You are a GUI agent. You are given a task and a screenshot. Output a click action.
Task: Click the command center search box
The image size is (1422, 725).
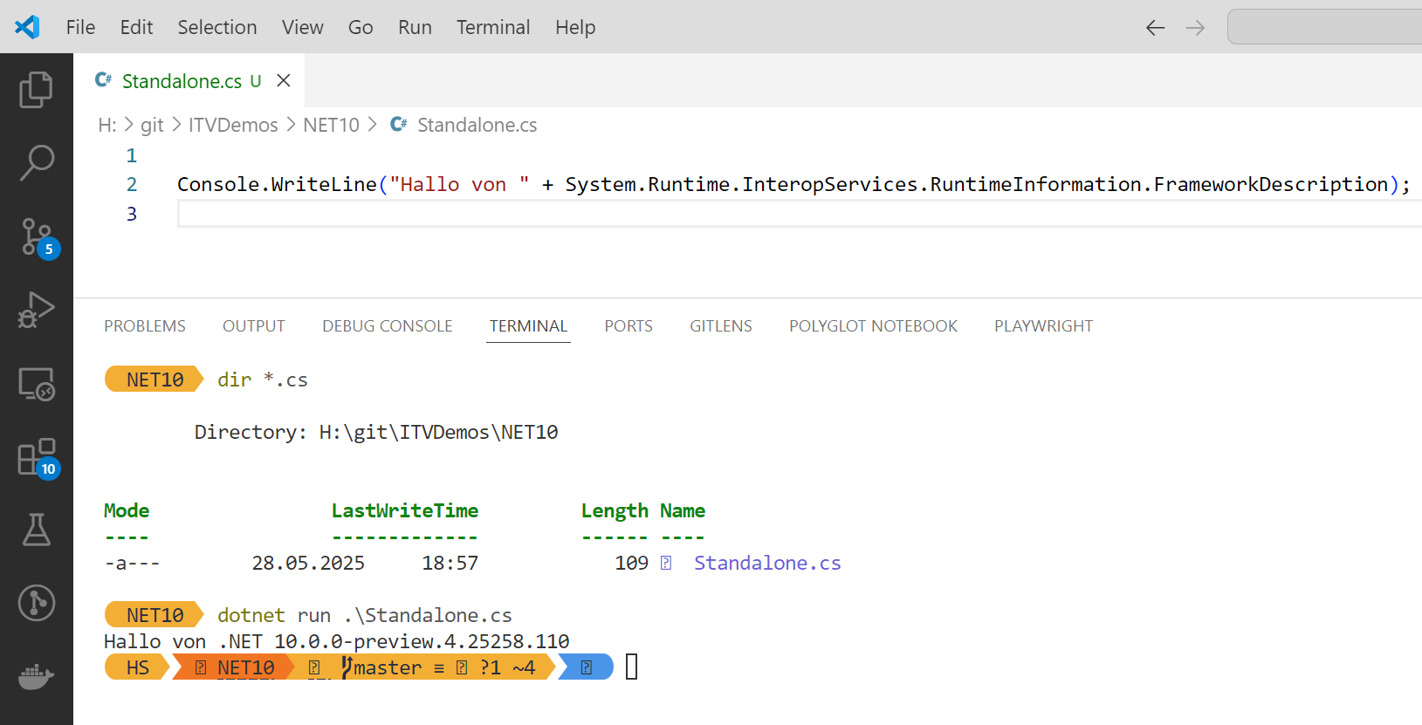coord(1324,27)
